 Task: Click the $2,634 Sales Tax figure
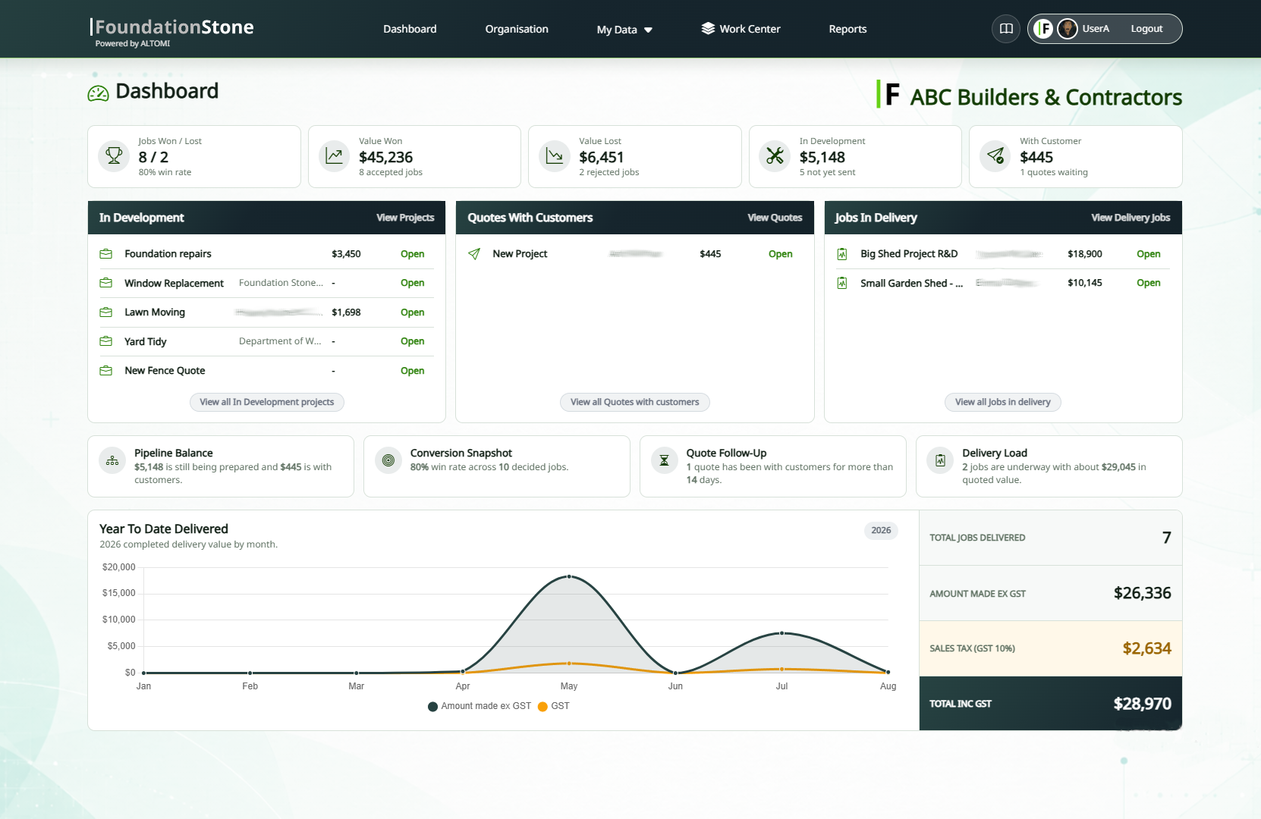coord(1147,648)
